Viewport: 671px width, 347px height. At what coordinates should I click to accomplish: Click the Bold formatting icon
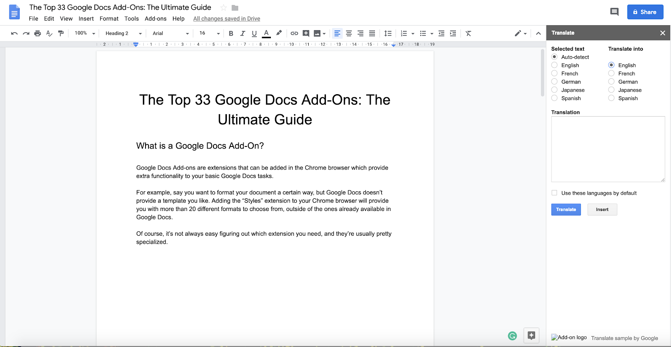[x=231, y=33]
